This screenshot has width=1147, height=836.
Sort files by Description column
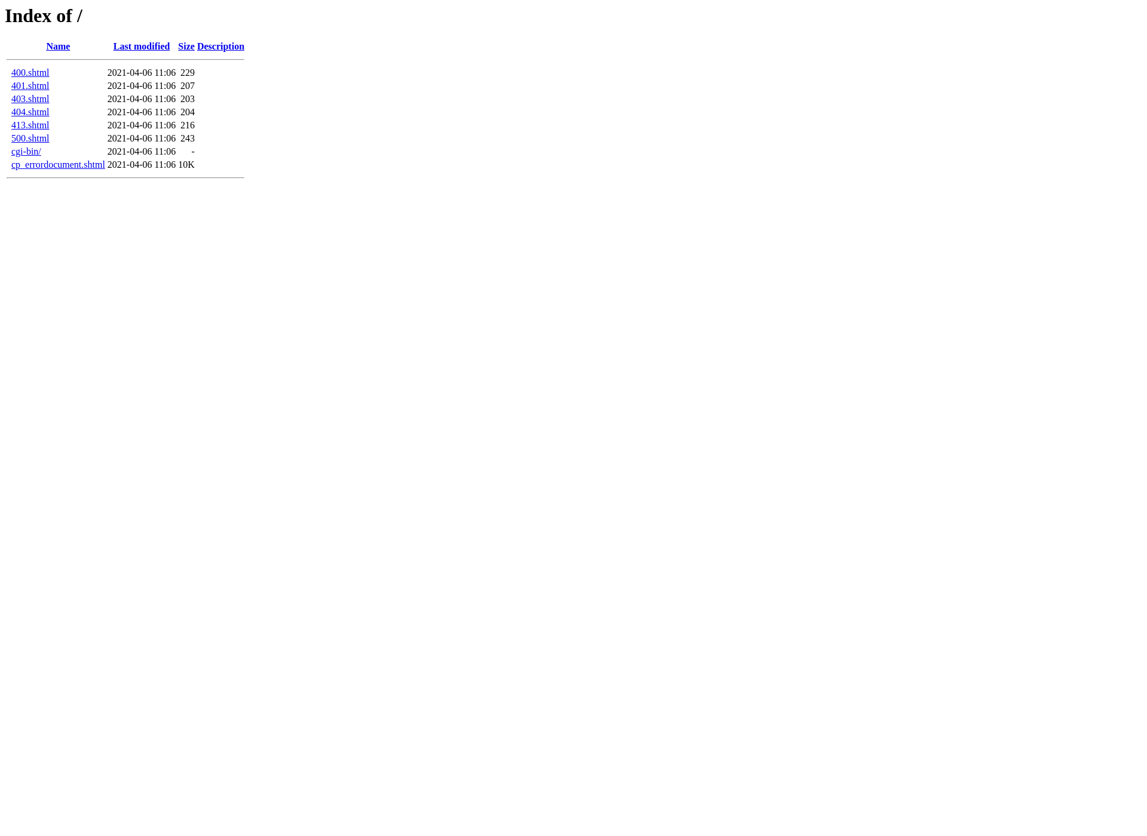(220, 47)
